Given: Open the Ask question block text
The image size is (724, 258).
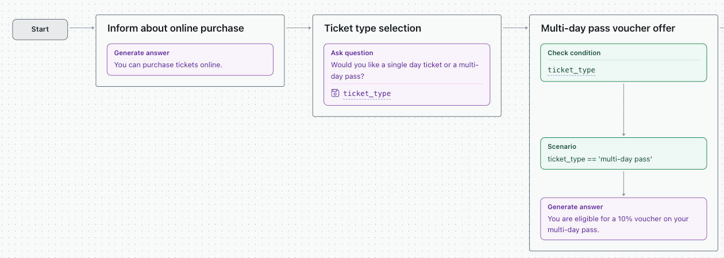Looking at the screenshot, I should point(405,70).
